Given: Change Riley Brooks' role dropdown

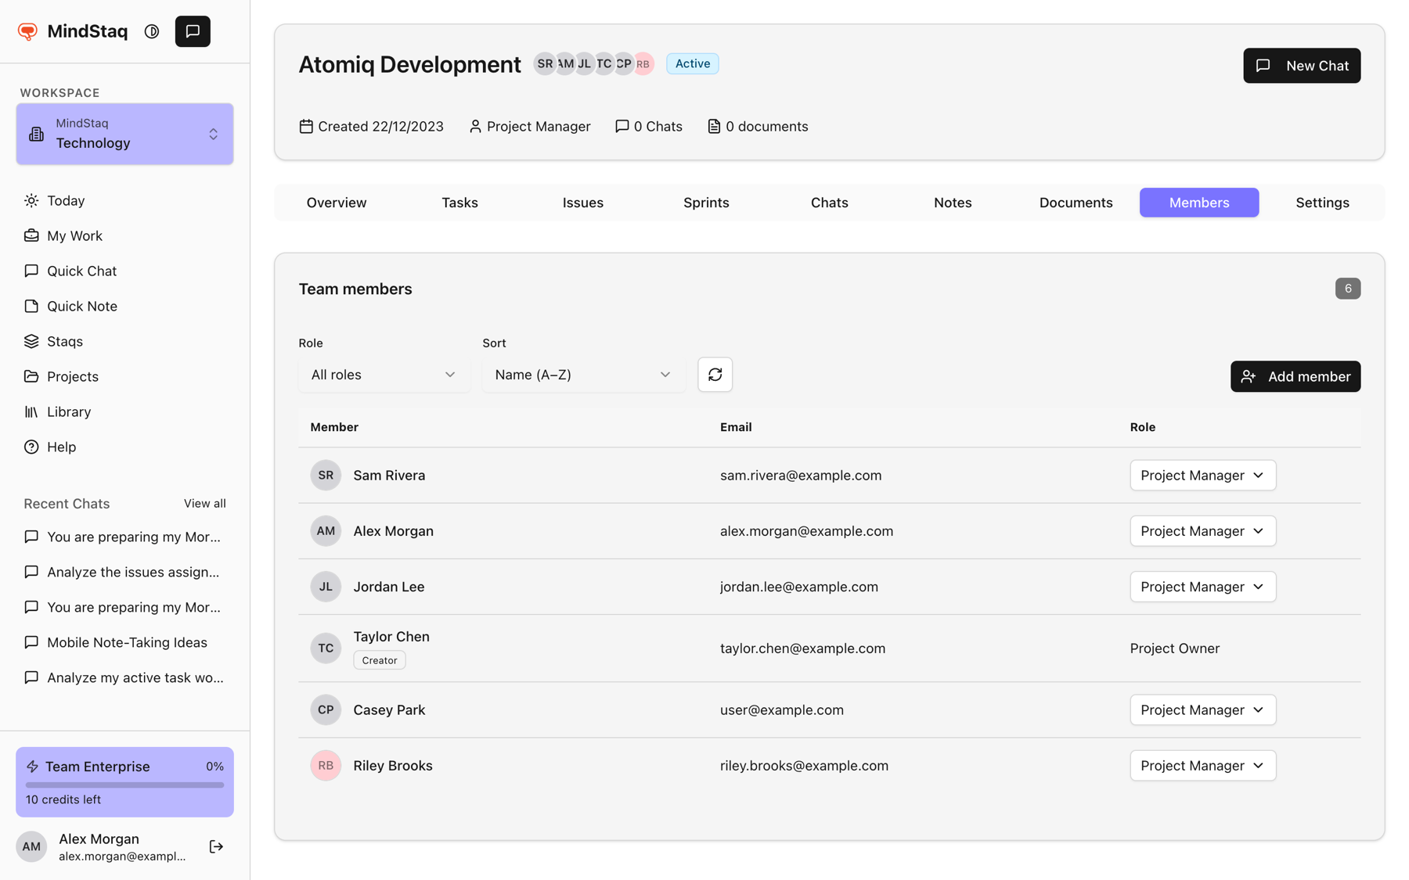Looking at the screenshot, I should point(1202,765).
